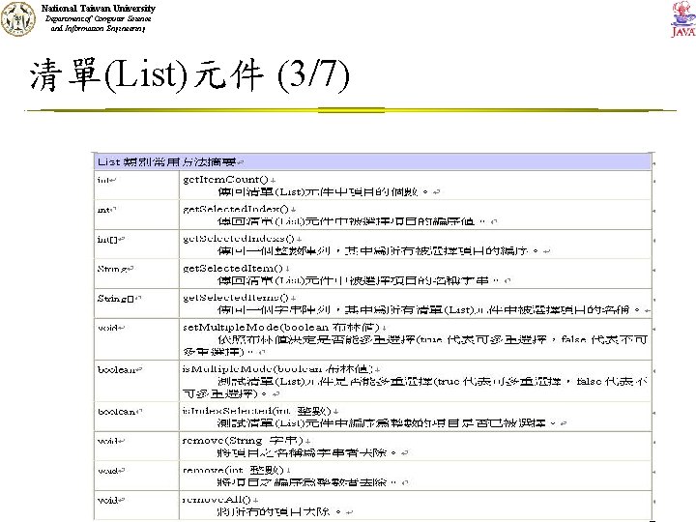Select the isMultipleMode method name

pyautogui.click(x=228, y=369)
